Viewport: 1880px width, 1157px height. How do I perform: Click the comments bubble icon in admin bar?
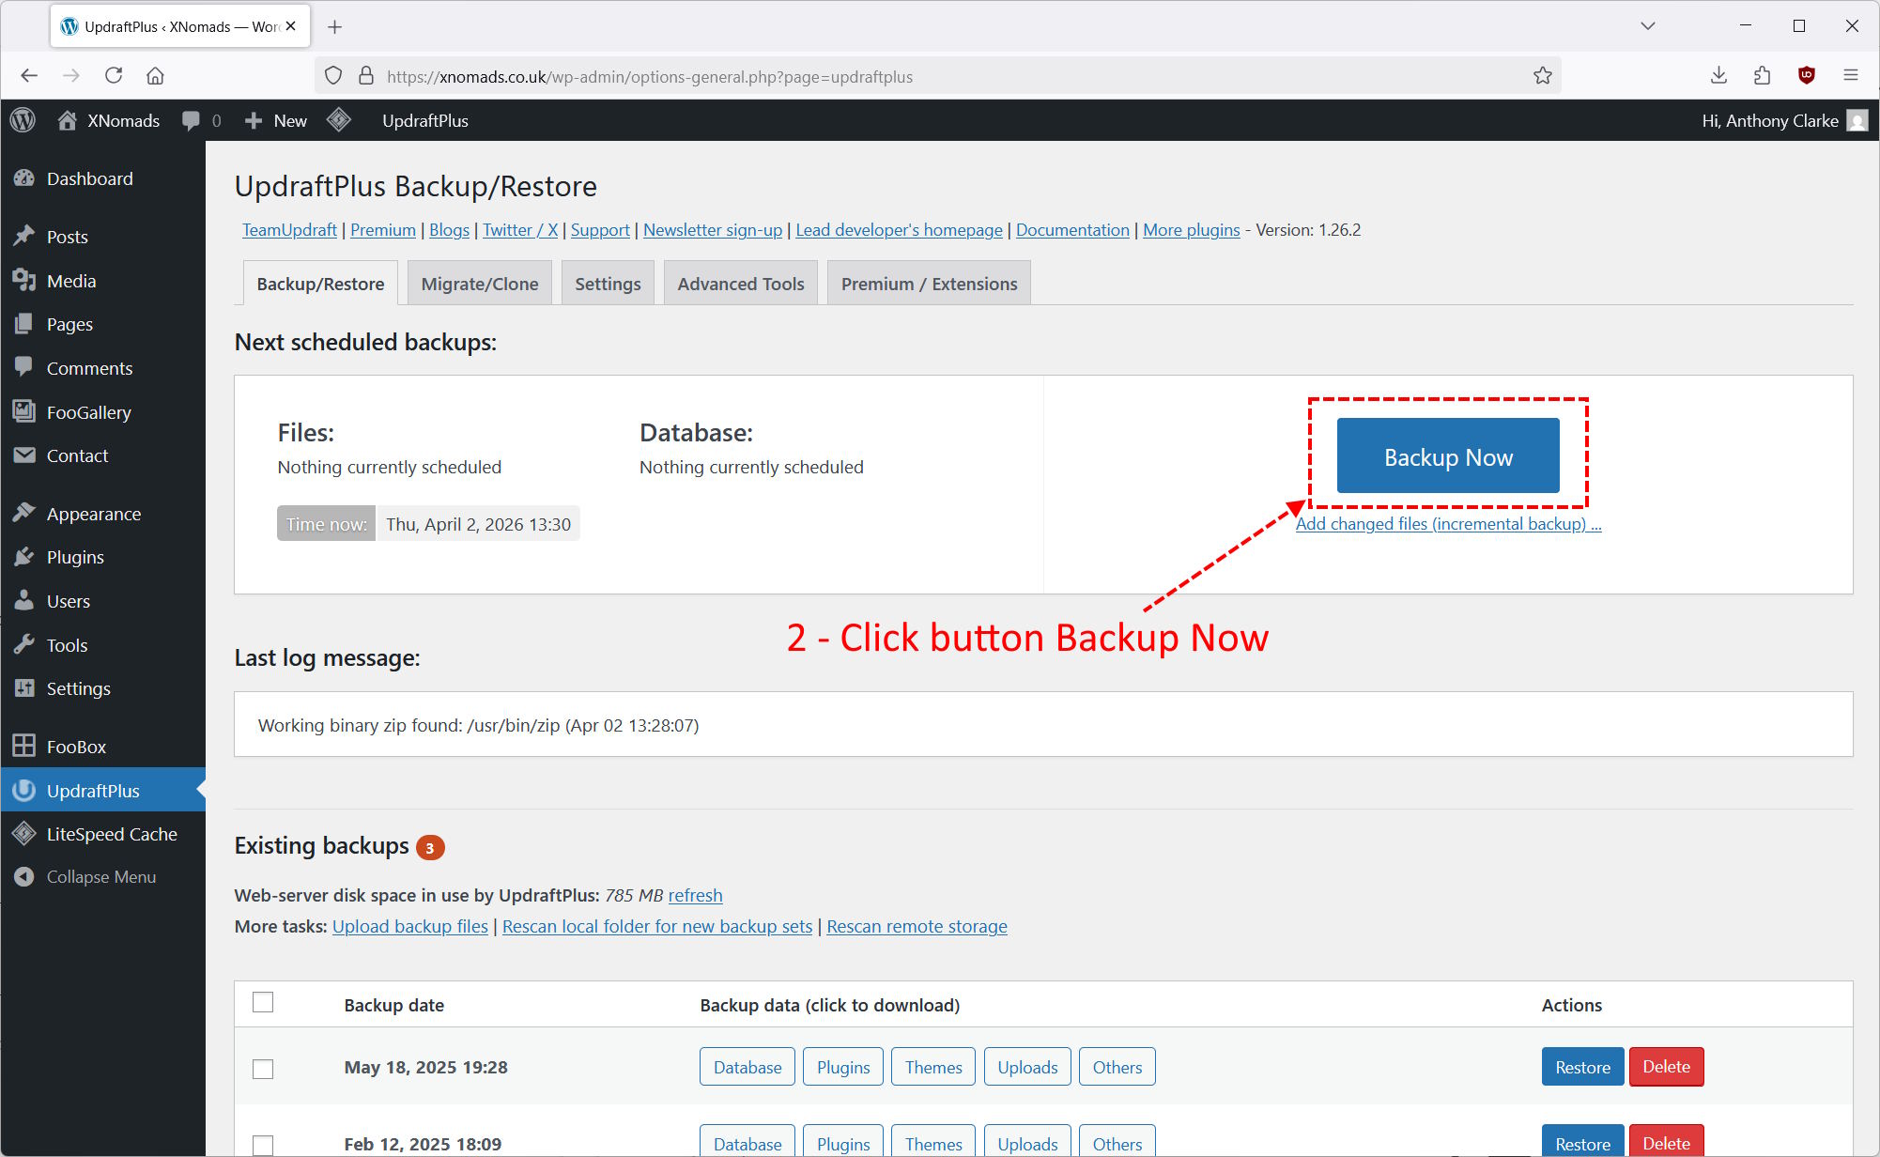pos(192,120)
